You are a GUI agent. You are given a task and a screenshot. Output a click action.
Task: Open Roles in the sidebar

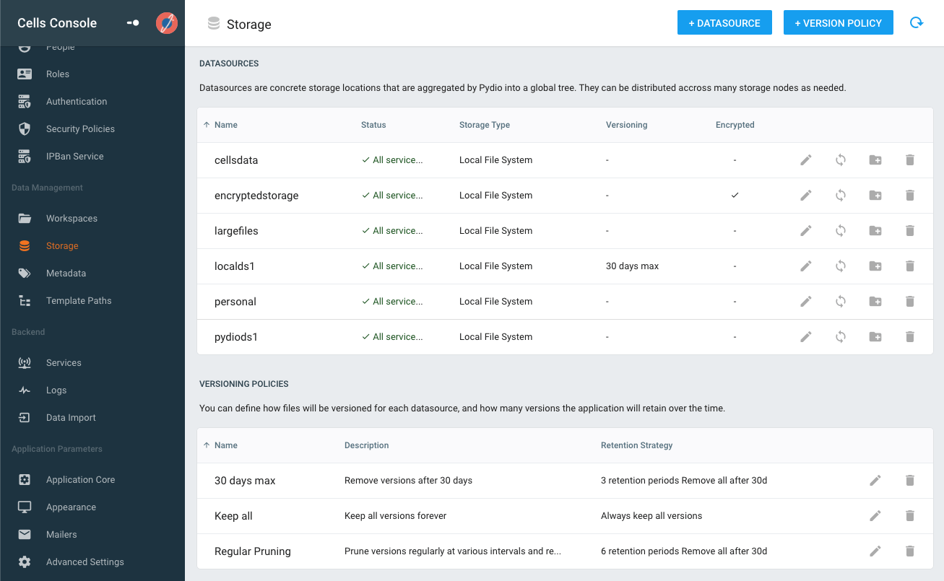click(x=58, y=74)
